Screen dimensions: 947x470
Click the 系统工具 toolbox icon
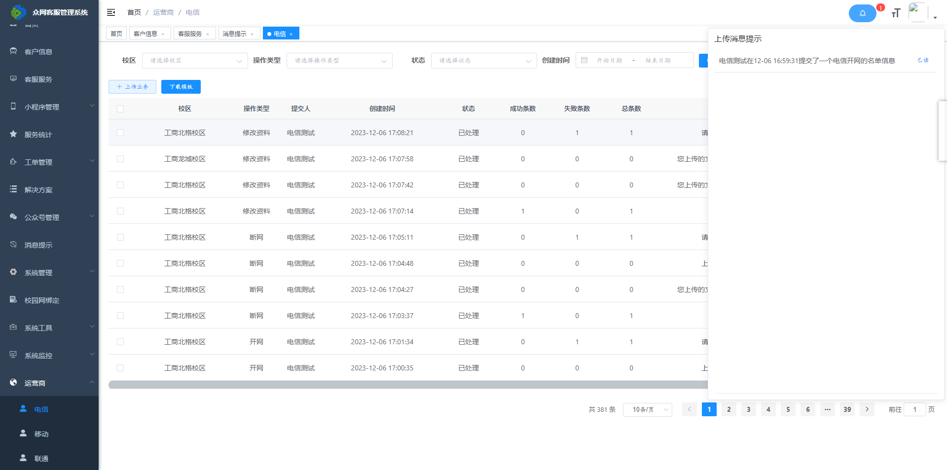pos(13,327)
